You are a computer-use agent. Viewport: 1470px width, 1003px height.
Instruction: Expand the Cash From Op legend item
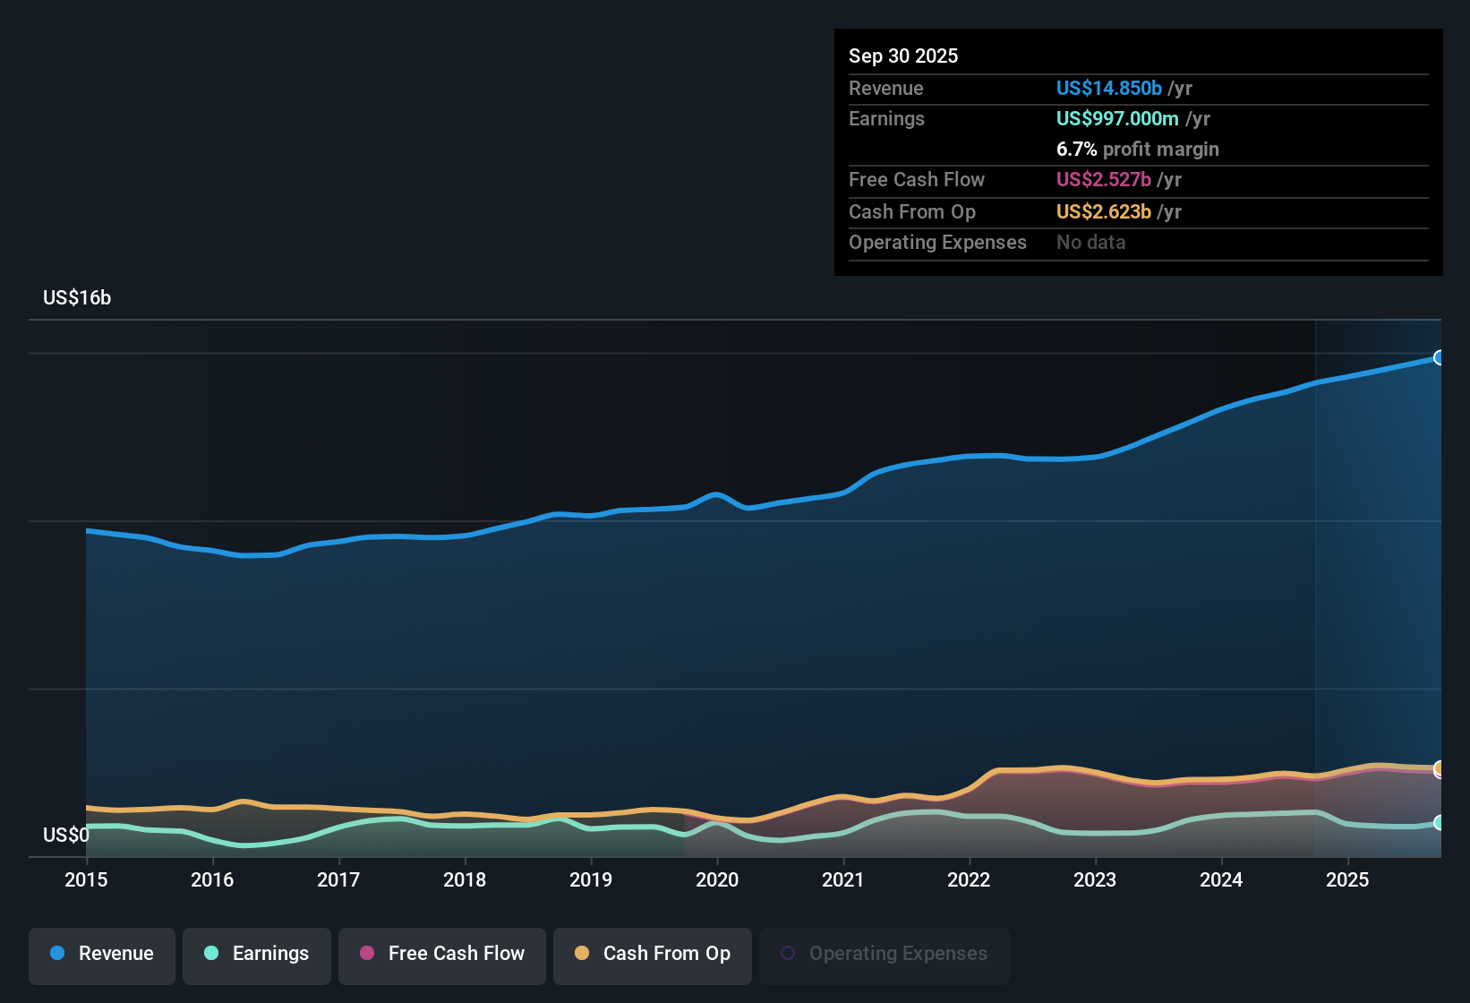(x=652, y=955)
